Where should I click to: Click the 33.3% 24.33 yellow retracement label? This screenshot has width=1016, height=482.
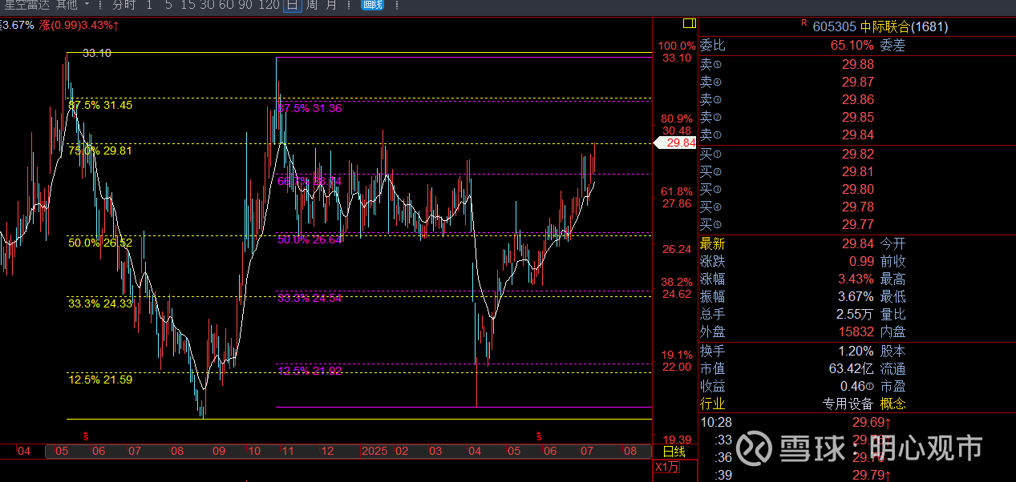point(100,303)
